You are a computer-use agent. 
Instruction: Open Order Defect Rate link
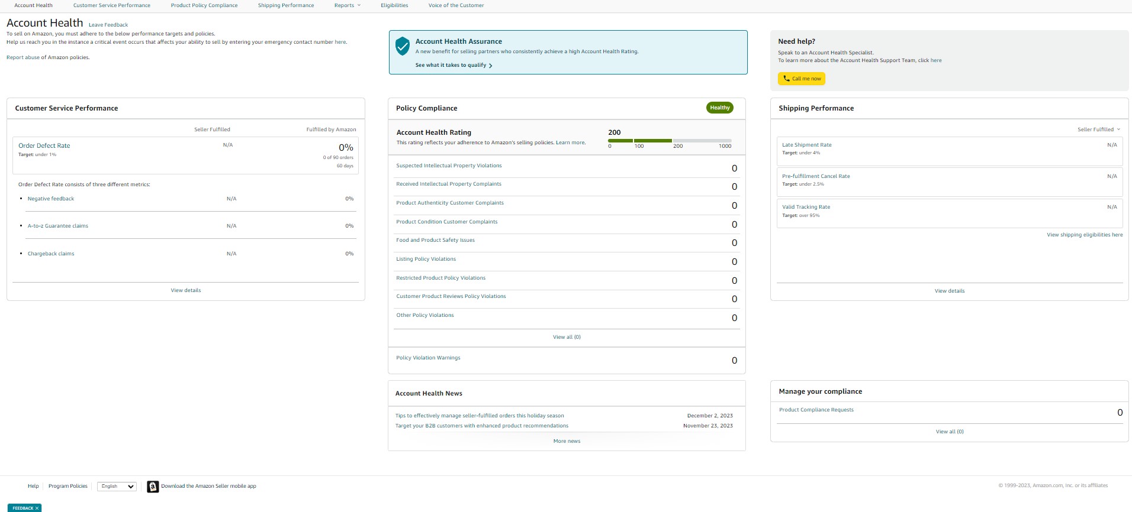tap(44, 145)
